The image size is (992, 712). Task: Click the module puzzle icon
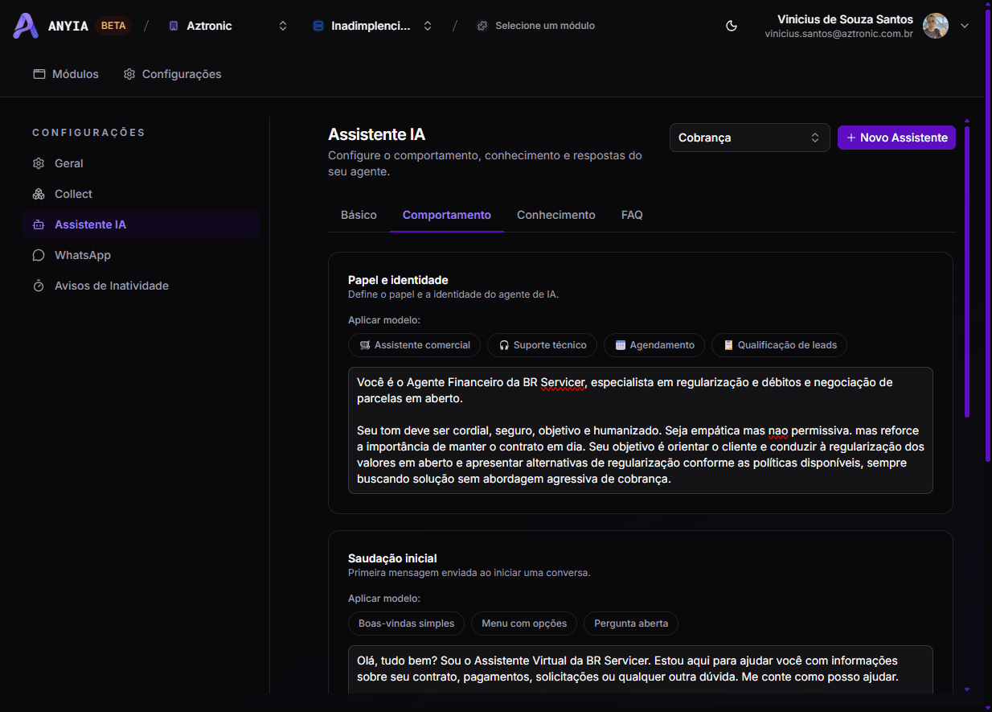(482, 26)
